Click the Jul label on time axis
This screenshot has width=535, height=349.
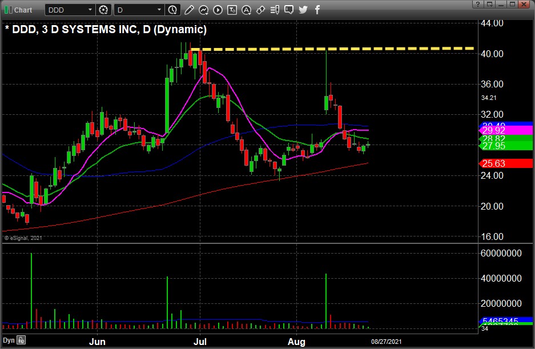pyautogui.click(x=200, y=342)
